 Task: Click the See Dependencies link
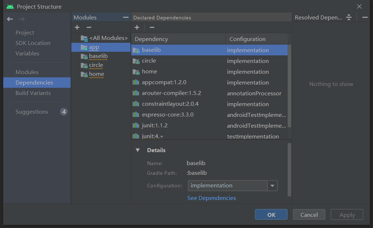[x=212, y=198]
